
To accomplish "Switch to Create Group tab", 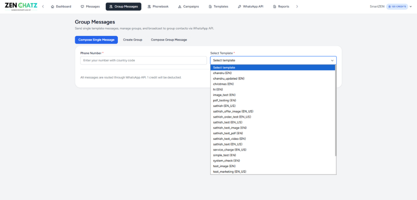I will coord(133,40).
